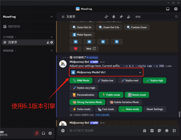The width and height of the screenshot is (181, 140).
Task: Add a text channel plus icon
Action: tap(52, 37)
